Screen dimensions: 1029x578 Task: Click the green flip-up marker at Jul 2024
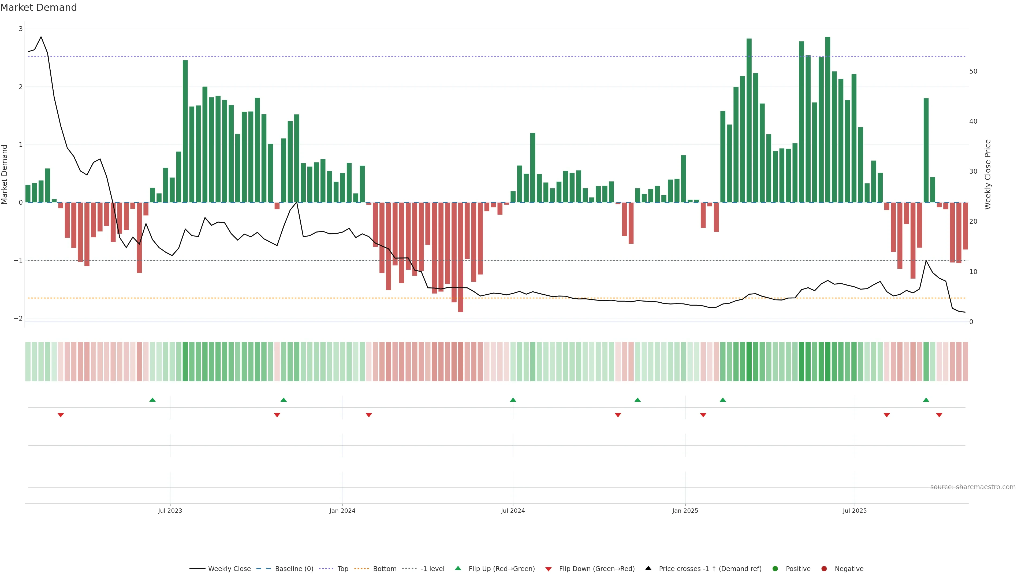(x=513, y=400)
